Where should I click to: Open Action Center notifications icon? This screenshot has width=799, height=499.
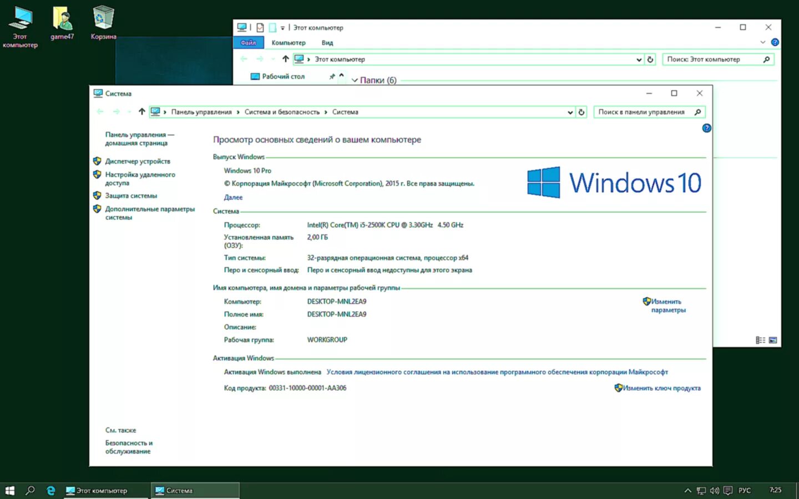tap(728, 491)
